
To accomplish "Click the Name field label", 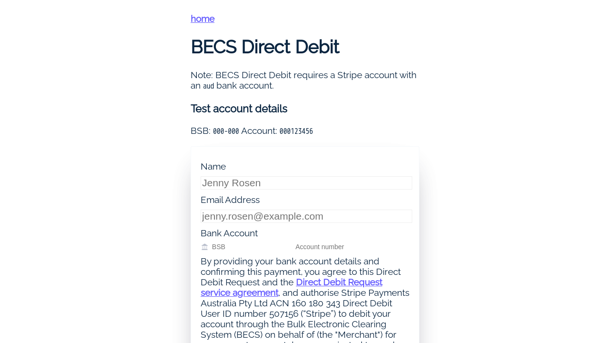I will click(x=213, y=166).
